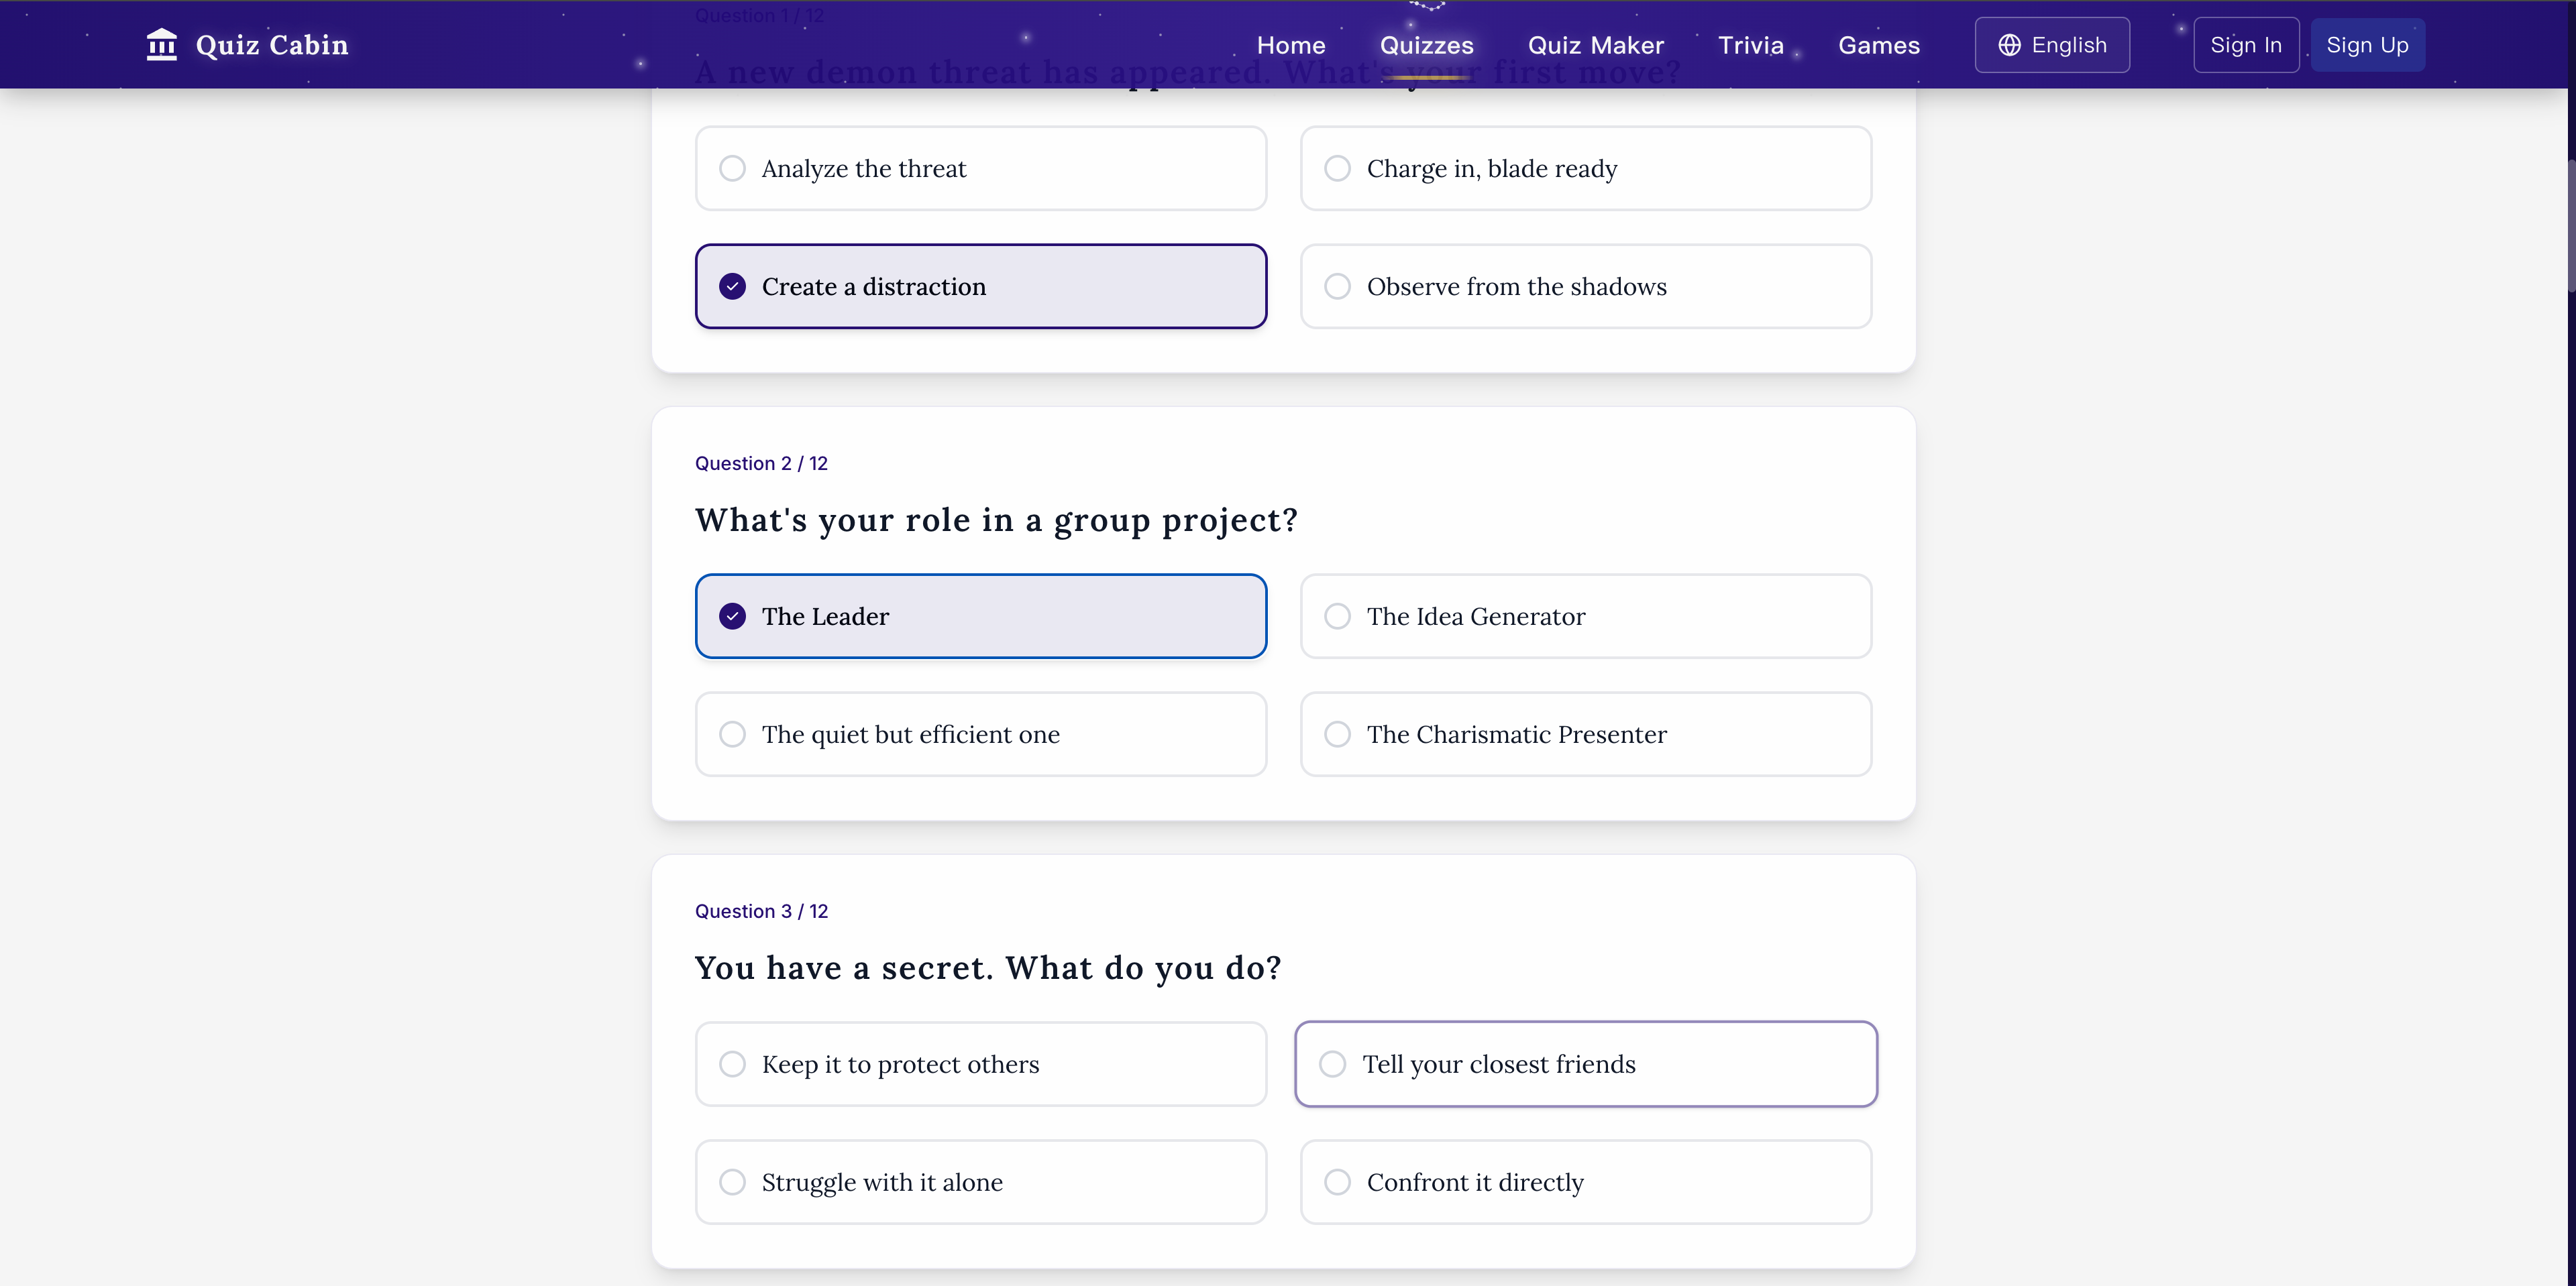Open the English language dropdown
2576x1286 pixels.
(x=2052, y=45)
